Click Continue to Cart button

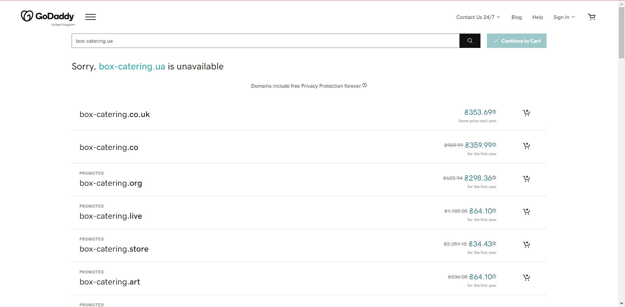click(517, 41)
